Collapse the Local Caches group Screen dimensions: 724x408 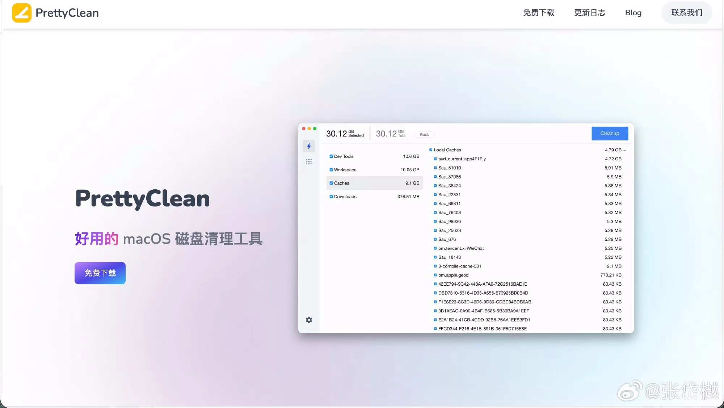[624, 150]
